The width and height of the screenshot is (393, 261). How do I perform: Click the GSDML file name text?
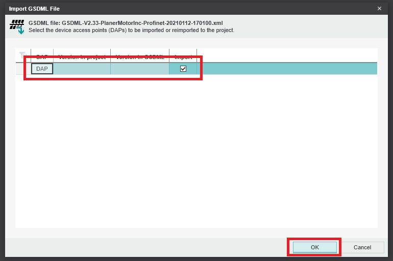pyautogui.click(x=126, y=23)
